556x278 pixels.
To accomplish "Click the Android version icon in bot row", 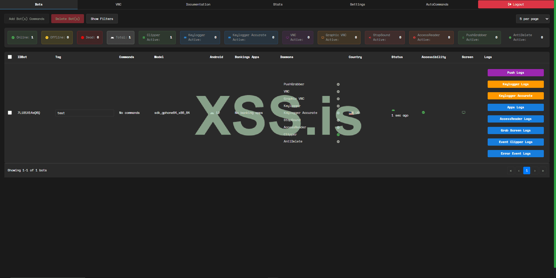I will pos(212,113).
